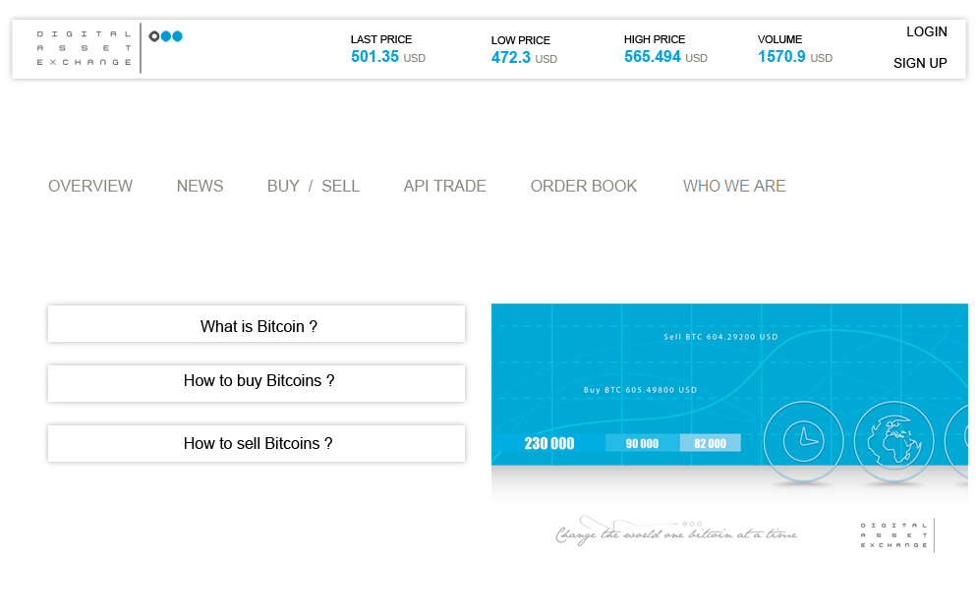Open the 'What is Bitcoin ?' button
This screenshot has height=614, width=978.
click(x=257, y=323)
